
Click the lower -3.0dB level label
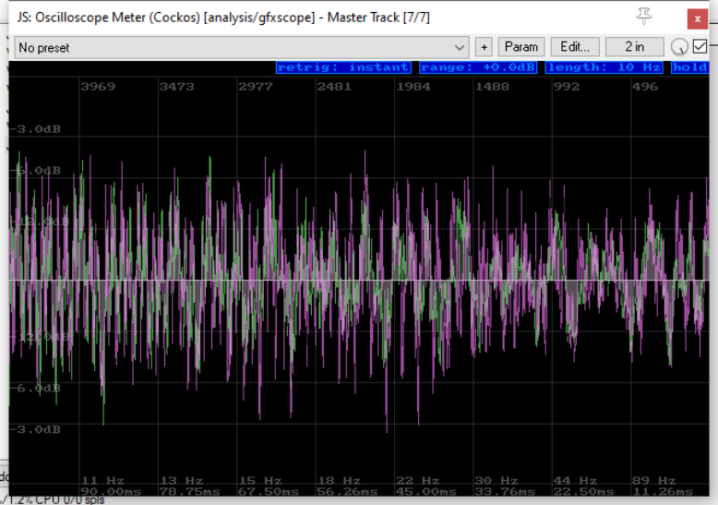36,430
